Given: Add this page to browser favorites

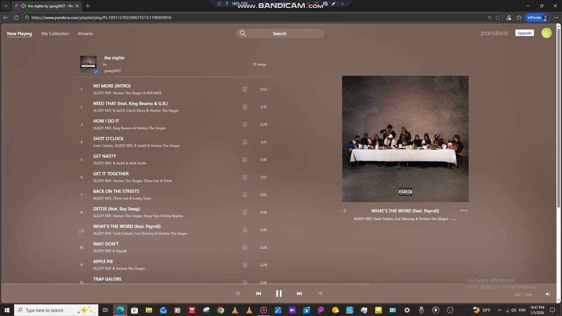Looking at the screenshot, I should pos(498,18).
